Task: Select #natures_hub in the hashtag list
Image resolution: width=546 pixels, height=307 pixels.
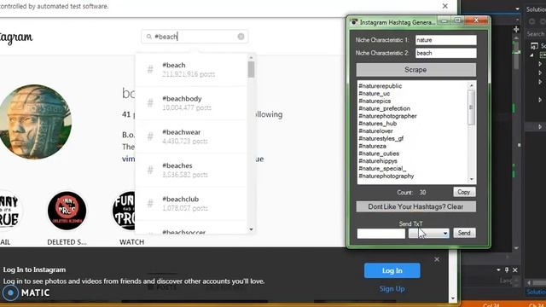Action: (x=377, y=124)
